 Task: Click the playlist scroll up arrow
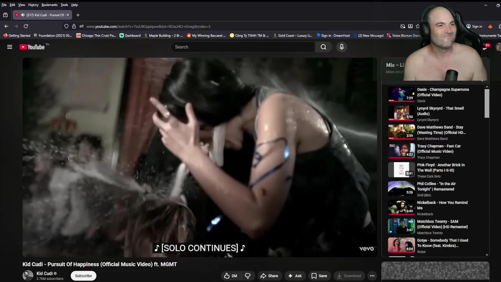pos(487,87)
